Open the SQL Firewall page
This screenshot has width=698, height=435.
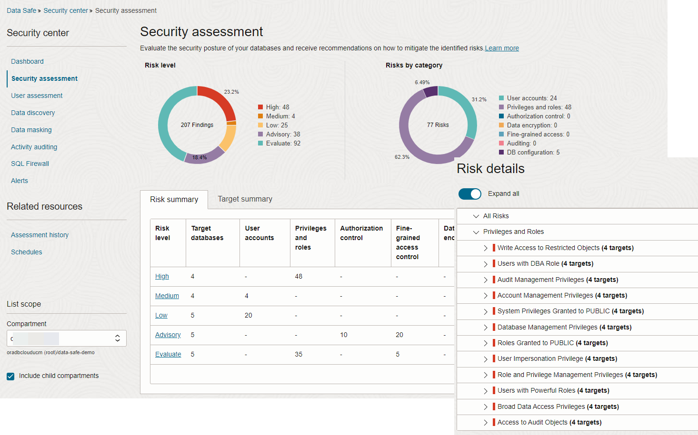point(30,163)
